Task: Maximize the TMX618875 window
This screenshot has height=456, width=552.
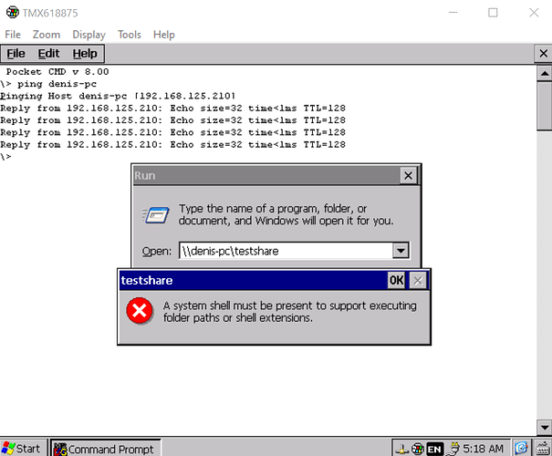Action: [x=493, y=13]
